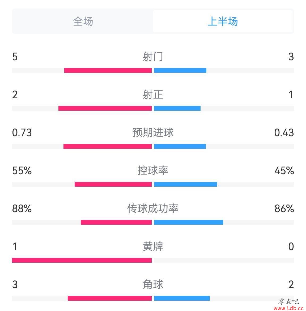306x311 pixels.
Task: Click the red 预期进球 bar
Action: [108, 146]
